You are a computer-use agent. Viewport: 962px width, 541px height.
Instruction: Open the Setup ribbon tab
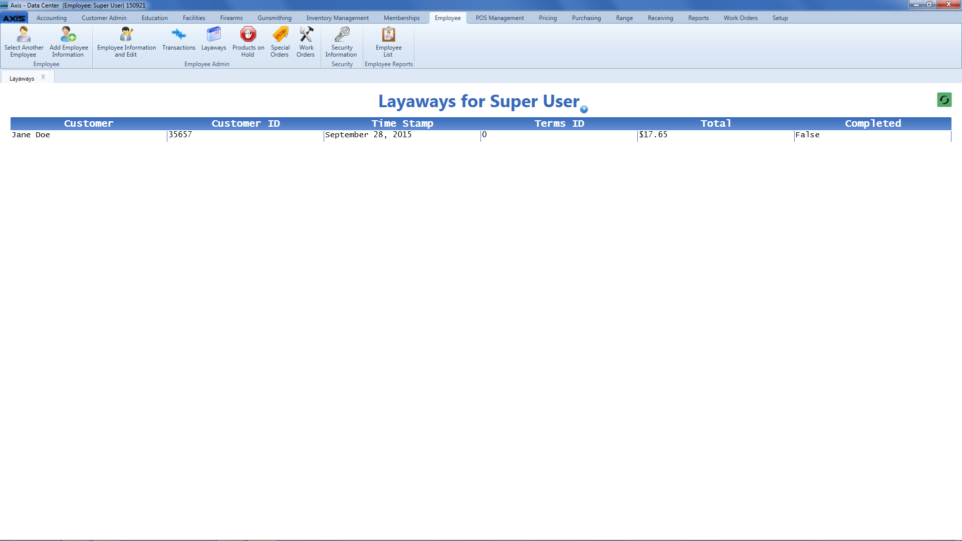tap(780, 18)
